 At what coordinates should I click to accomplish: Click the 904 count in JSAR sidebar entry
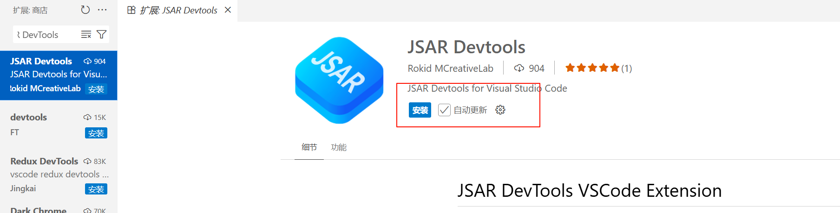coord(95,61)
